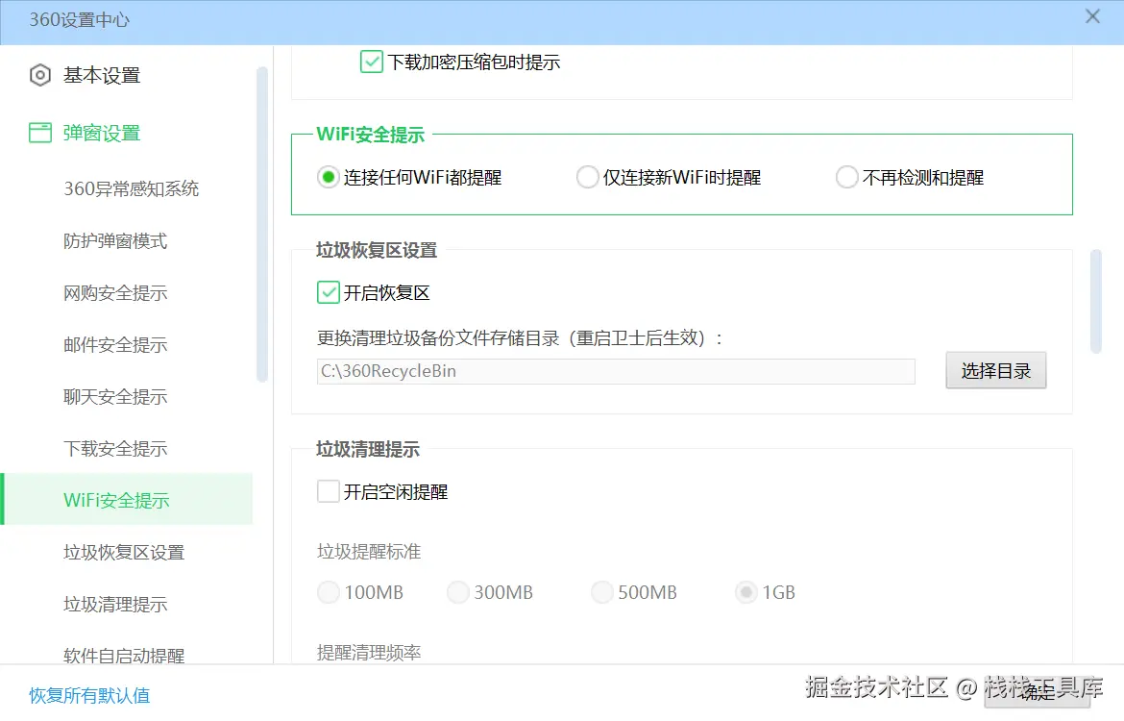1124x721 pixels.
Task: Open 垃圾恢复区设置 in sidebar
Action: point(124,553)
